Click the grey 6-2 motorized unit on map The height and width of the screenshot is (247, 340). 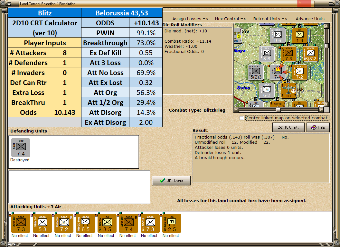(267, 90)
